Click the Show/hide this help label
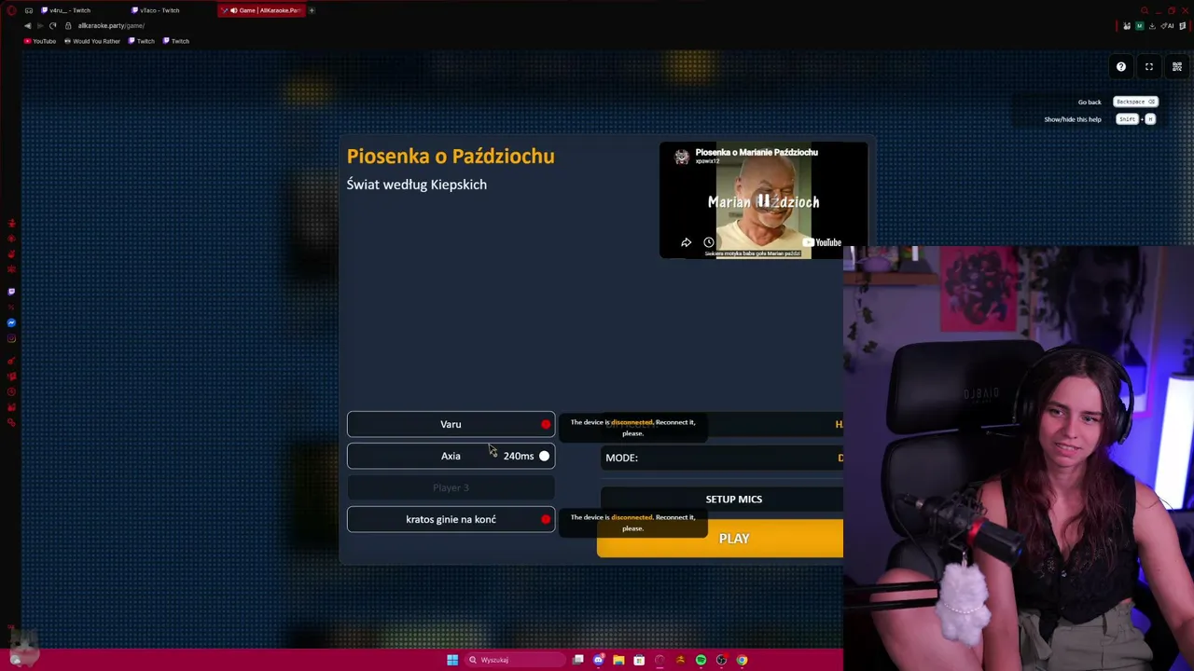 point(1073,119)
